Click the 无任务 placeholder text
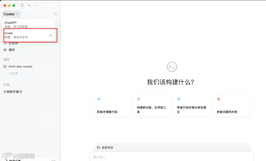The width and height of the screenshot is (266, 161). click(x=13, y=73)
